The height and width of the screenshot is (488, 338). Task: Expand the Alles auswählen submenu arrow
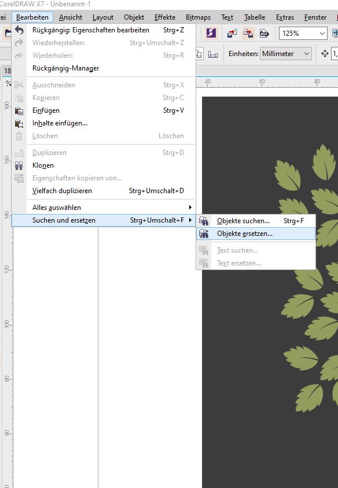click(x=190, y=208)
